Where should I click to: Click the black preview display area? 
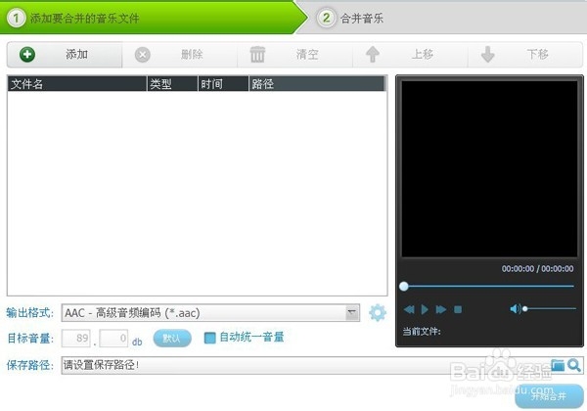[489, 169]
